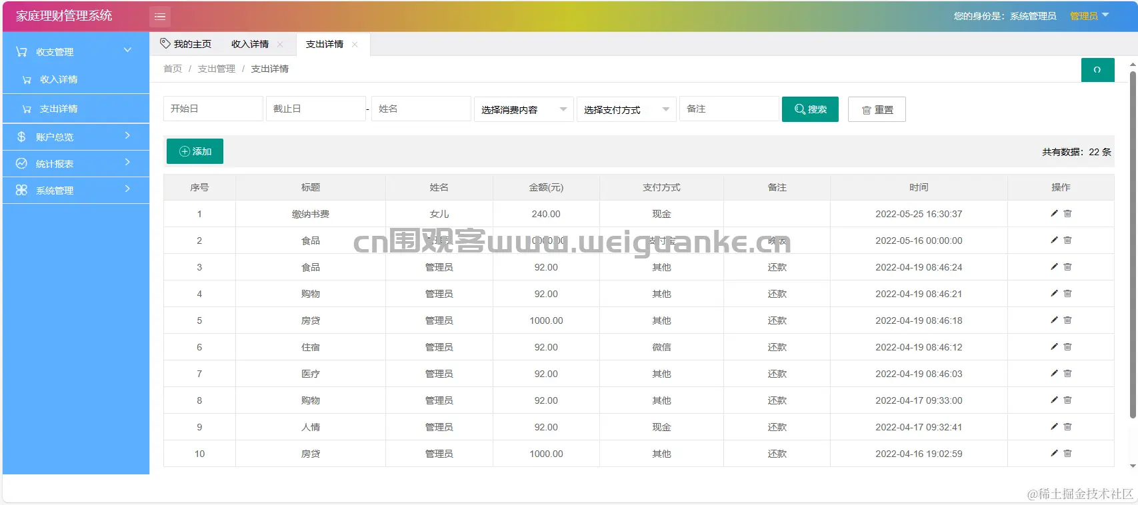
Task: Click the 金额(元) column header
Action: 546,187
